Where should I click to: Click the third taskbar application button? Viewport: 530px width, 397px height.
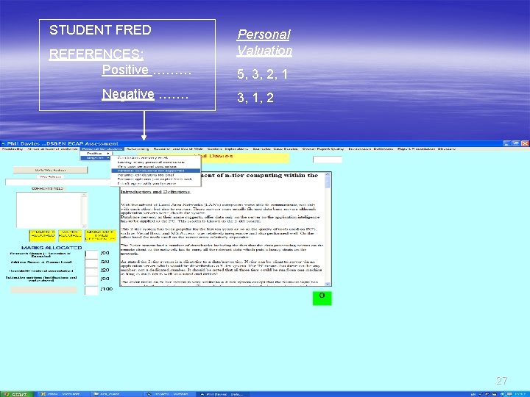click(170, 394)
